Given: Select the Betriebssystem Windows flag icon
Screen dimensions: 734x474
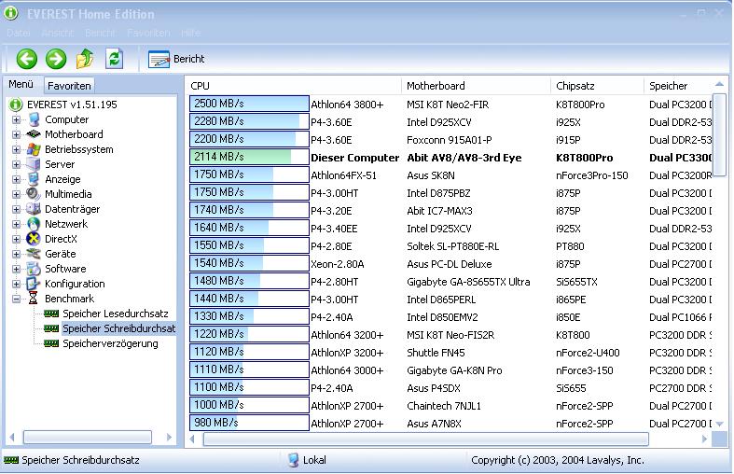Looking at the screenshot, I should click(34, 149).
